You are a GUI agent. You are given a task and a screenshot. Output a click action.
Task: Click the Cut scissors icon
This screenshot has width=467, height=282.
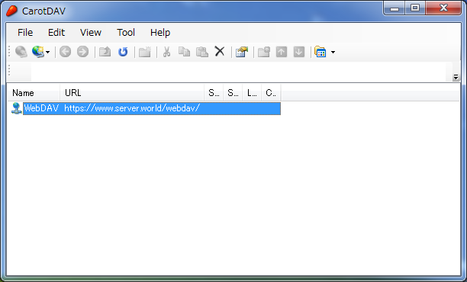[167, 52]
